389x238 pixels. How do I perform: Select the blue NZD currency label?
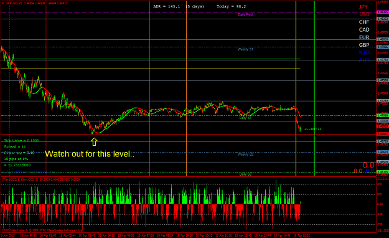pos(364,53)
